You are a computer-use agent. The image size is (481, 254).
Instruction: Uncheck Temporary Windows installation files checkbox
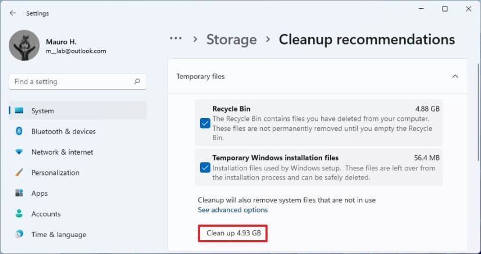click(205, 167)
